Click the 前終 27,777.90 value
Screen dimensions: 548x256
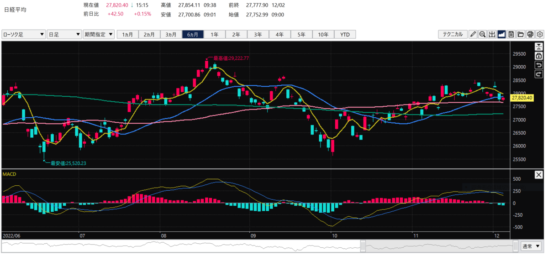tap(258, 5)
